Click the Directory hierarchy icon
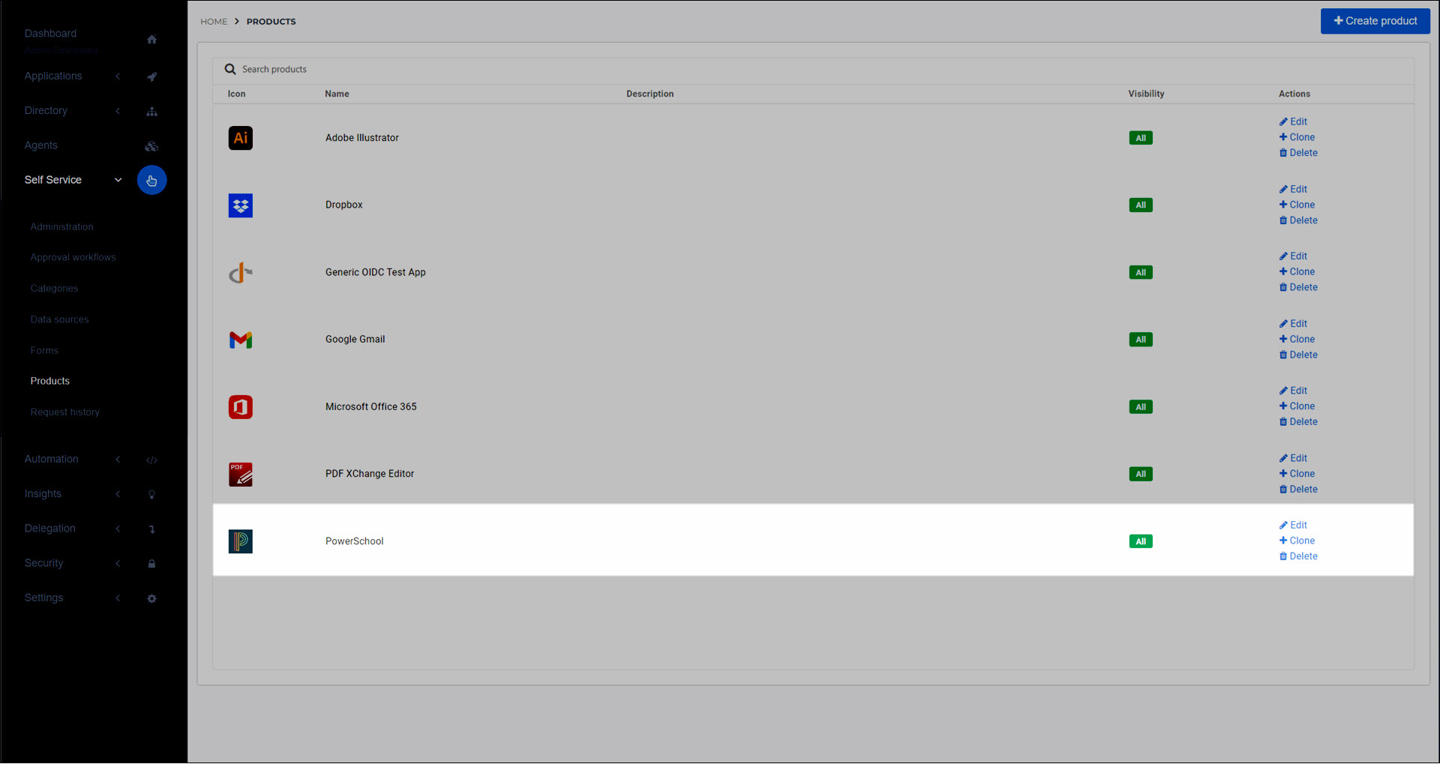This screenshot has height=764, width=1440. pos(151,111)
